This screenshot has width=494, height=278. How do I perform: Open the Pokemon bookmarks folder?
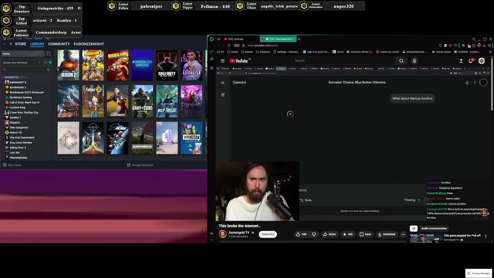tap(263, 52)
